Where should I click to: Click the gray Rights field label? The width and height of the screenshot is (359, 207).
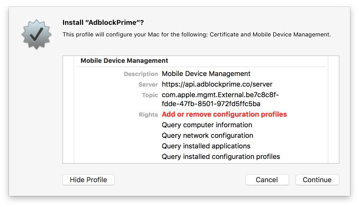coord(148,115)
